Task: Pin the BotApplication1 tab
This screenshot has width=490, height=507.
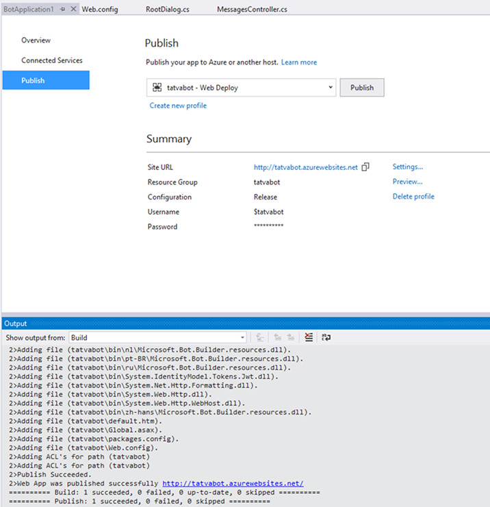Action: (x=63, y=10)
